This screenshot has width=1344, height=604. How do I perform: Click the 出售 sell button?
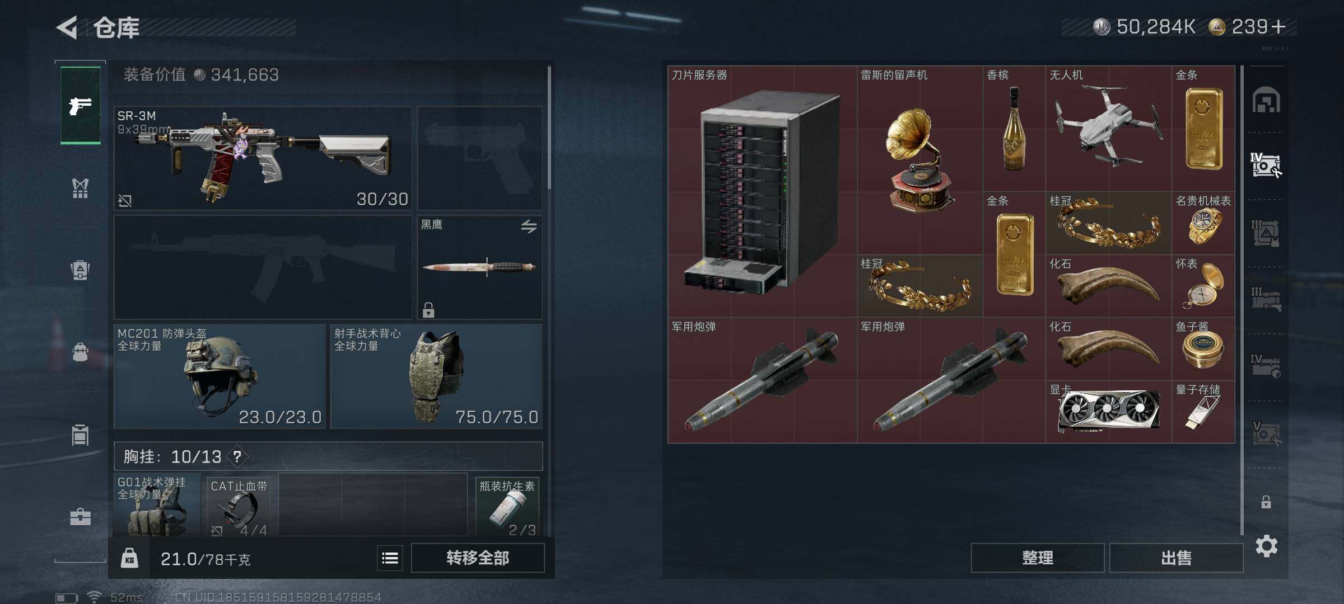pos(1176,558)
